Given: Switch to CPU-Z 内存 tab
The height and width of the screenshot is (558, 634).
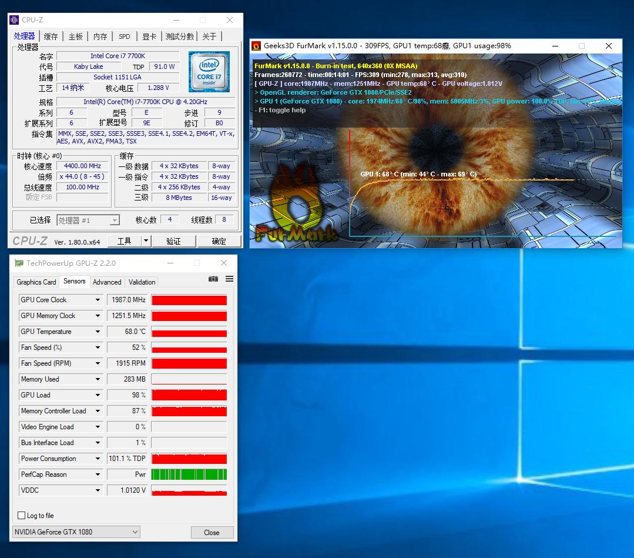Looking at the screenshot, I should (100, 36).
